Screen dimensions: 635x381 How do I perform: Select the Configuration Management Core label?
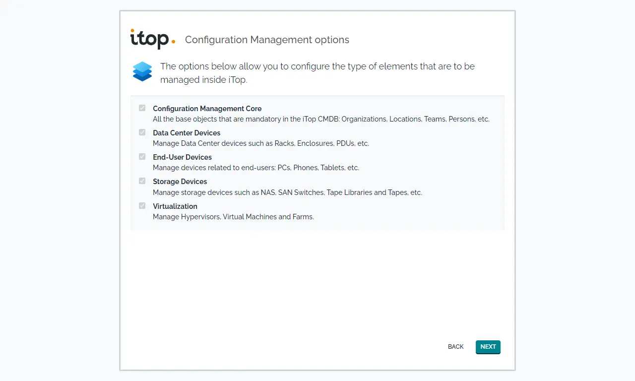point(207,108)
